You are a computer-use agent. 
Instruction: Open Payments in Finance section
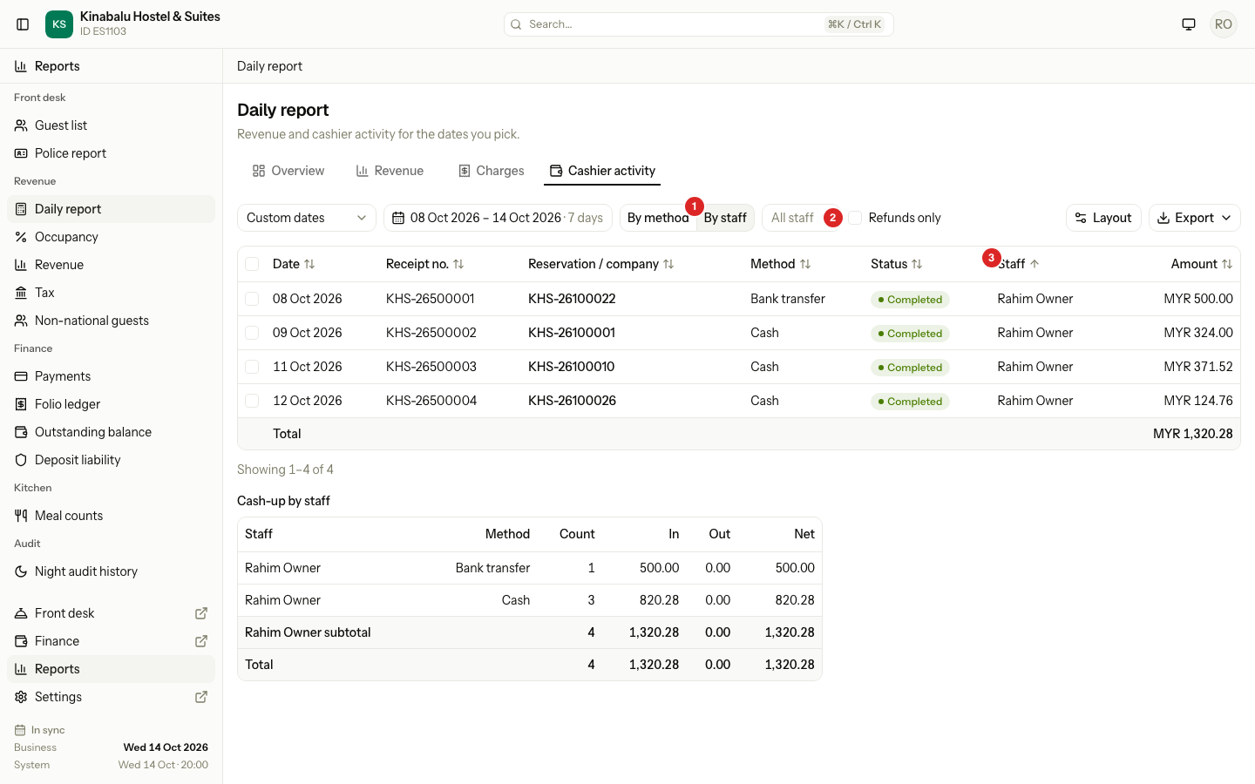click(111, 376)
